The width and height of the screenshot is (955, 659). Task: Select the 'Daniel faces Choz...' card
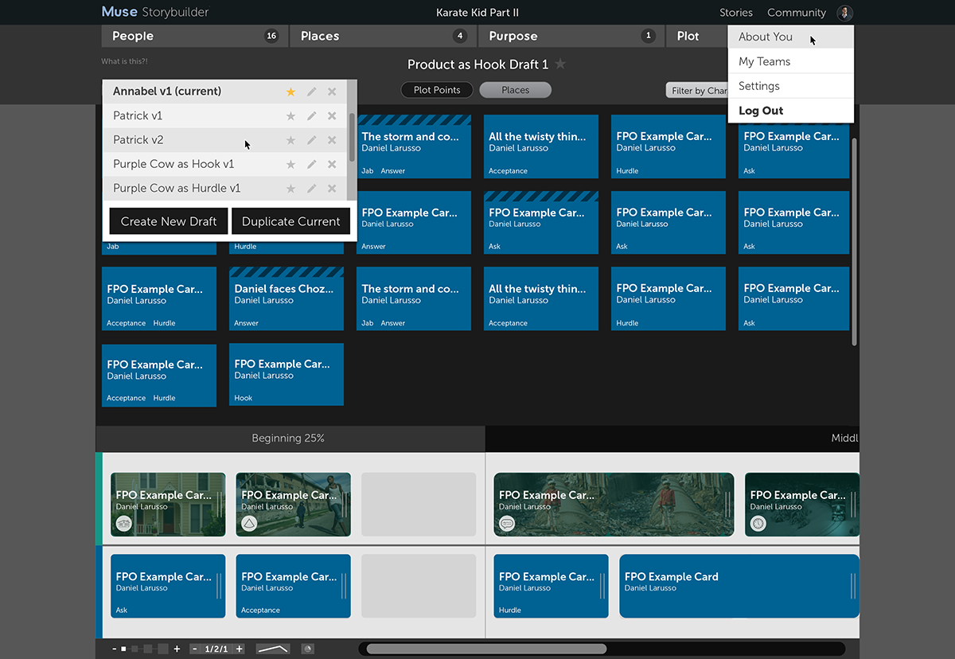point(286,298)
